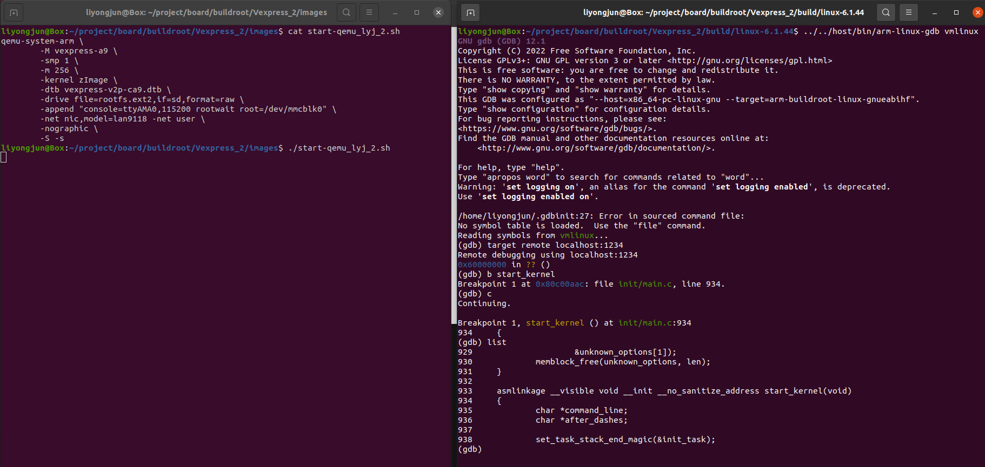This screenshot has height=467, width=985.
Task: Click 'For help, type "help".' line
Action: click(x=511, y=167)
